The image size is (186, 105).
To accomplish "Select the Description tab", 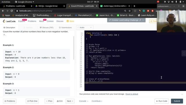I will [9, 27].
